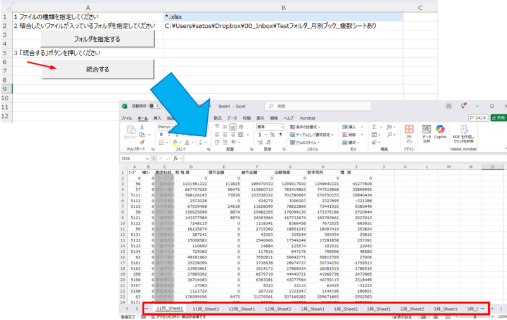Open the 挿入 ribbon tab
507x320 pixels.
[157, 118]
